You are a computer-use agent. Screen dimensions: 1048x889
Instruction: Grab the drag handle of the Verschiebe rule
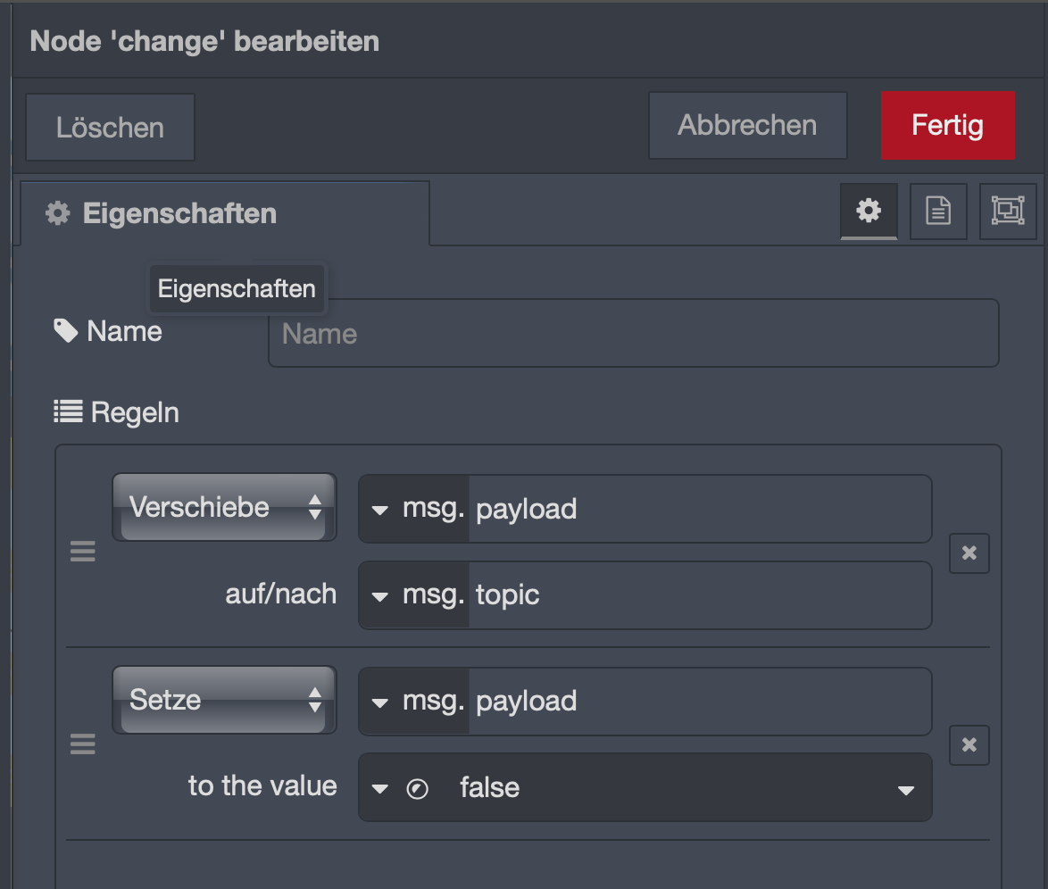[x=83, y=552]
